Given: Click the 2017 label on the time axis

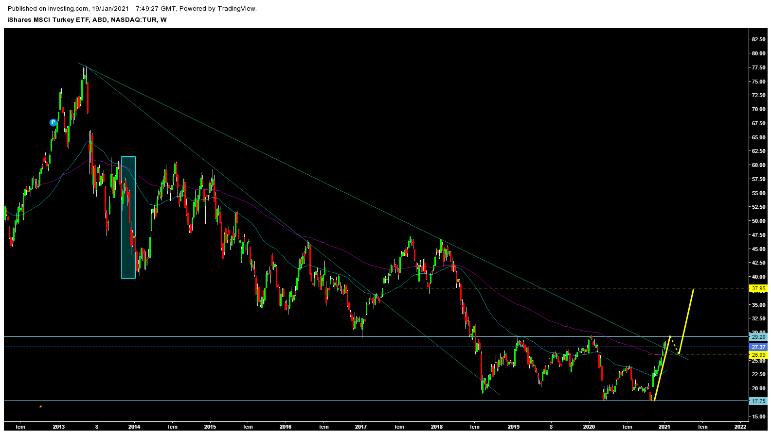Looking at the screenshot, I should [361, 427].
